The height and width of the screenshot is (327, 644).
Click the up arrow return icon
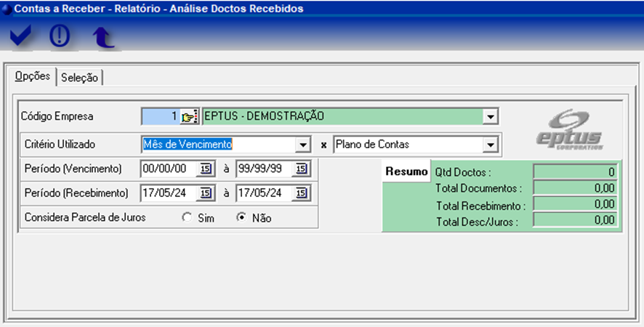[x=103, y=37]
